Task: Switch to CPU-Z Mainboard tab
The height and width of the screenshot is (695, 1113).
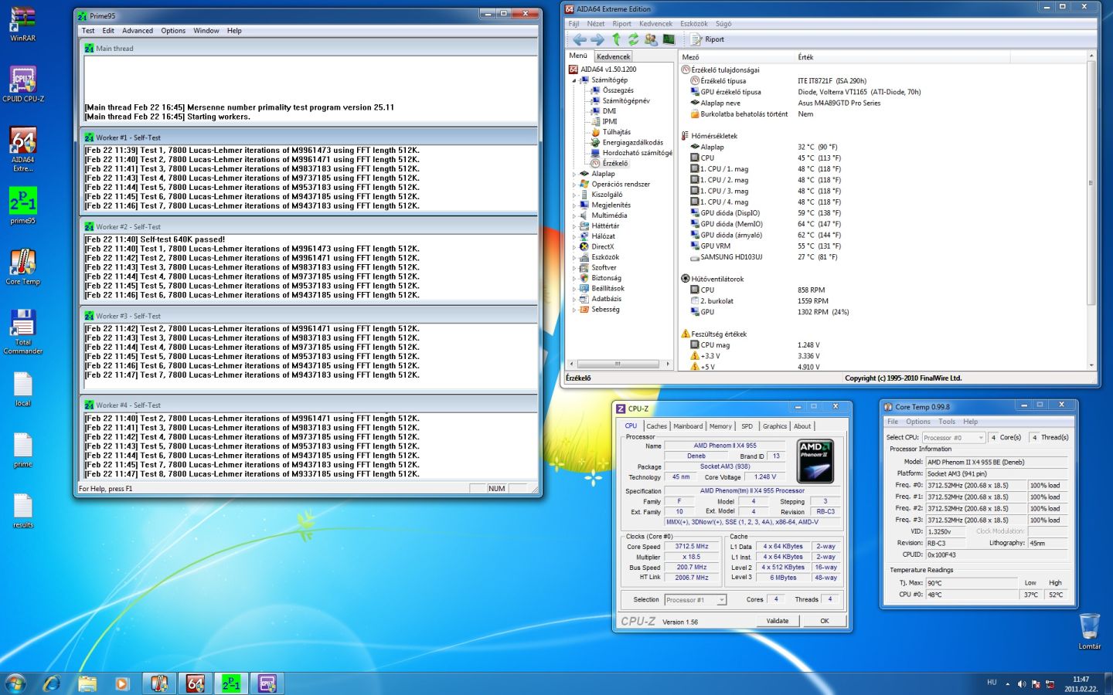Action: pos(688,426)
